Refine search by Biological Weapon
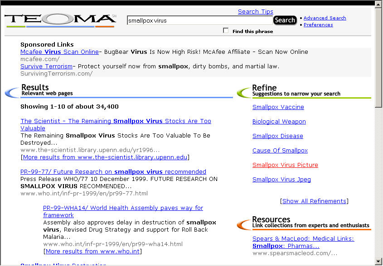The height and width of the screenshot is (266, 383). tap(279, 122)
